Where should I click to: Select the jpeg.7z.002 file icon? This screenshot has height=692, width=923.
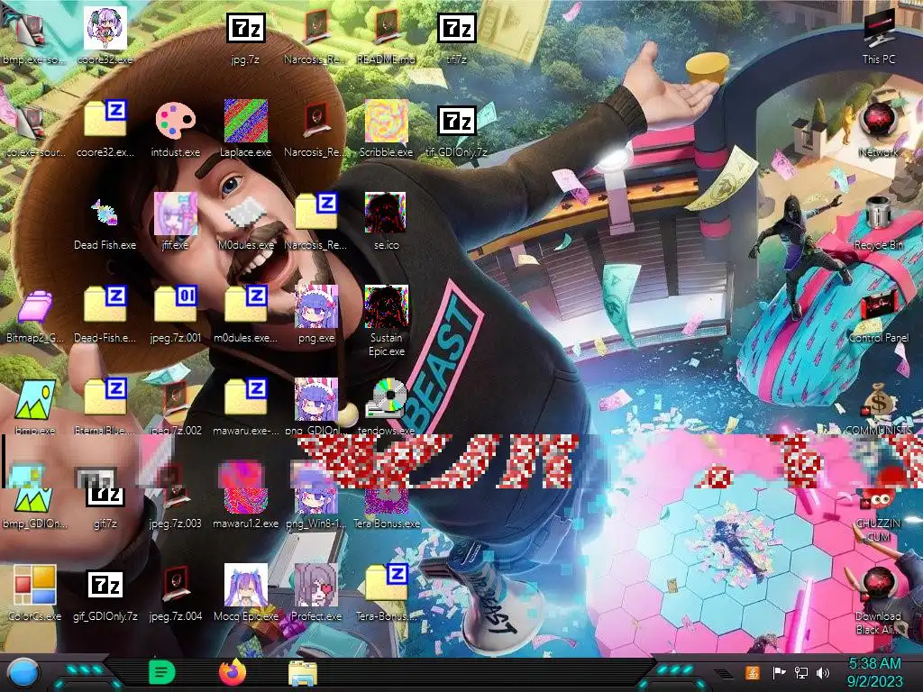(x=176, y=399)
